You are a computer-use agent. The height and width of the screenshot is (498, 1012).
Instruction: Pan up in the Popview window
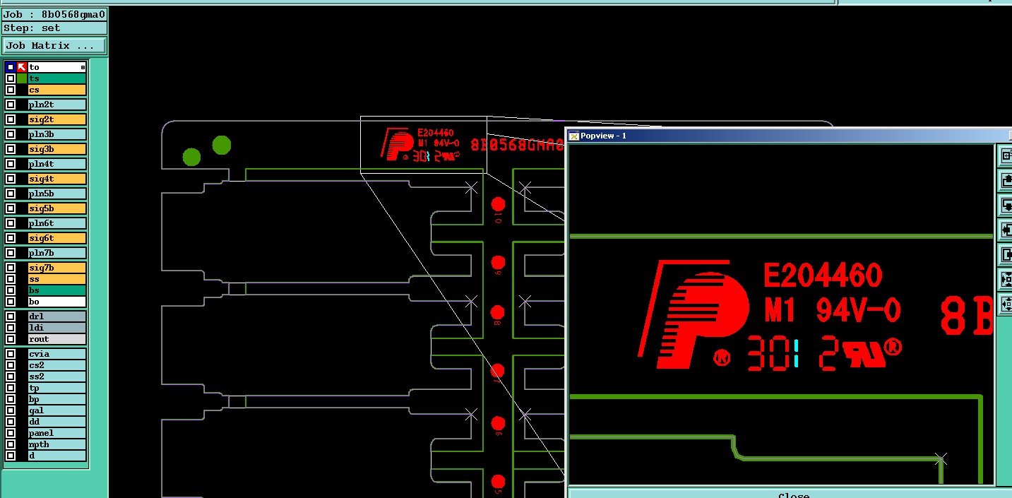[x=1006, y=181]
